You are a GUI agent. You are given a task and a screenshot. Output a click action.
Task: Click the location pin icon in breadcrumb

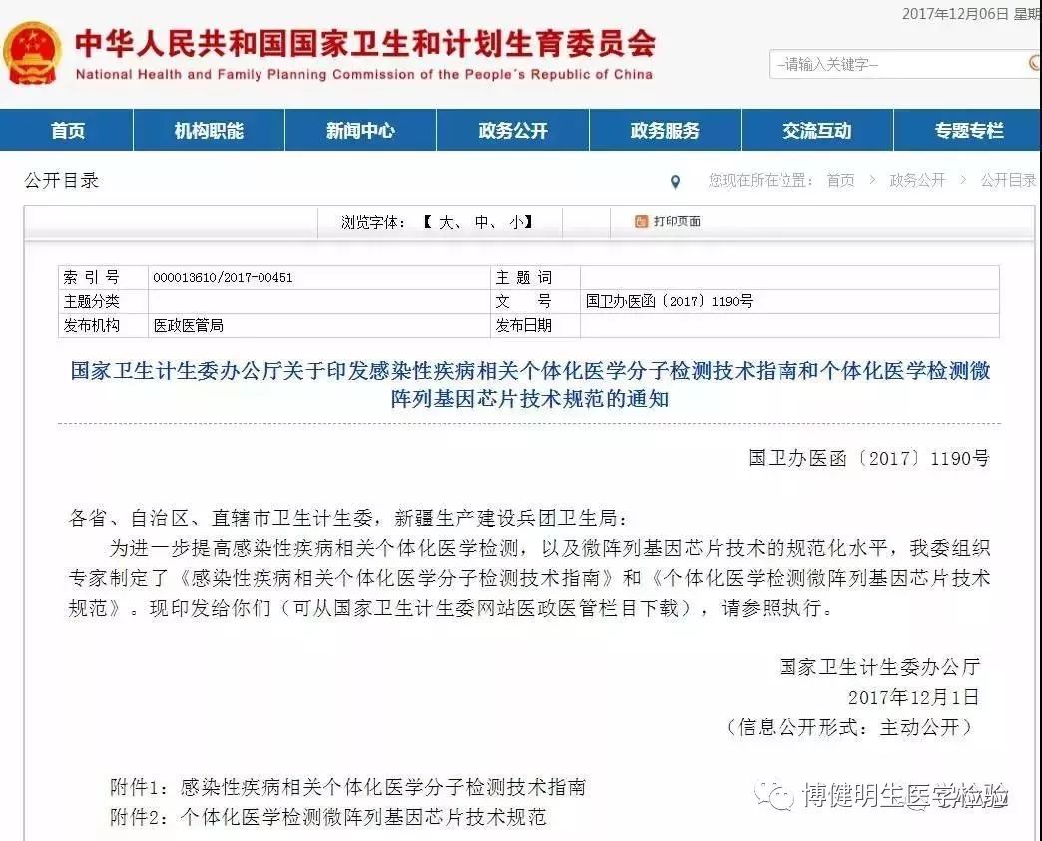[x=676, y=182]
